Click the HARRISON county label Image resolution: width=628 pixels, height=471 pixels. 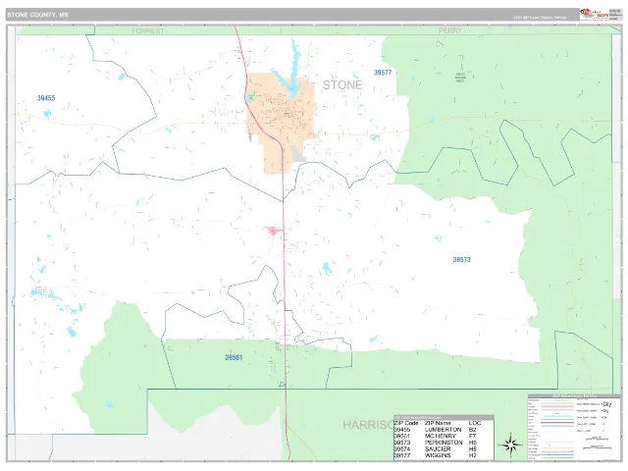click(x=368, y=425)
